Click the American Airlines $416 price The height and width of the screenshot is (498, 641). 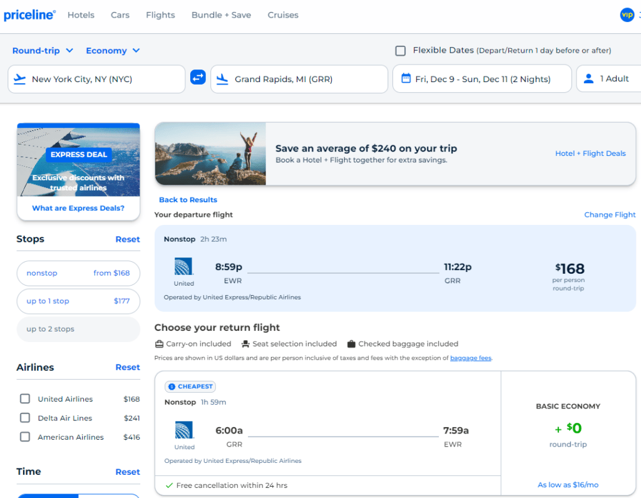click(x=131, y=437)
